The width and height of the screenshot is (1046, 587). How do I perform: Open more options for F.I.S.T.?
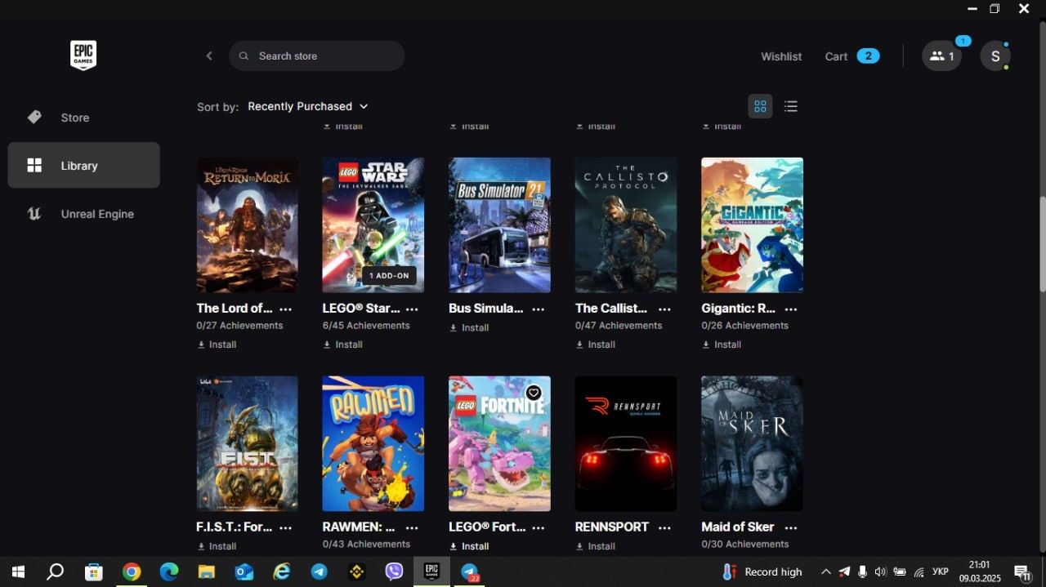(x=285, y=527)
